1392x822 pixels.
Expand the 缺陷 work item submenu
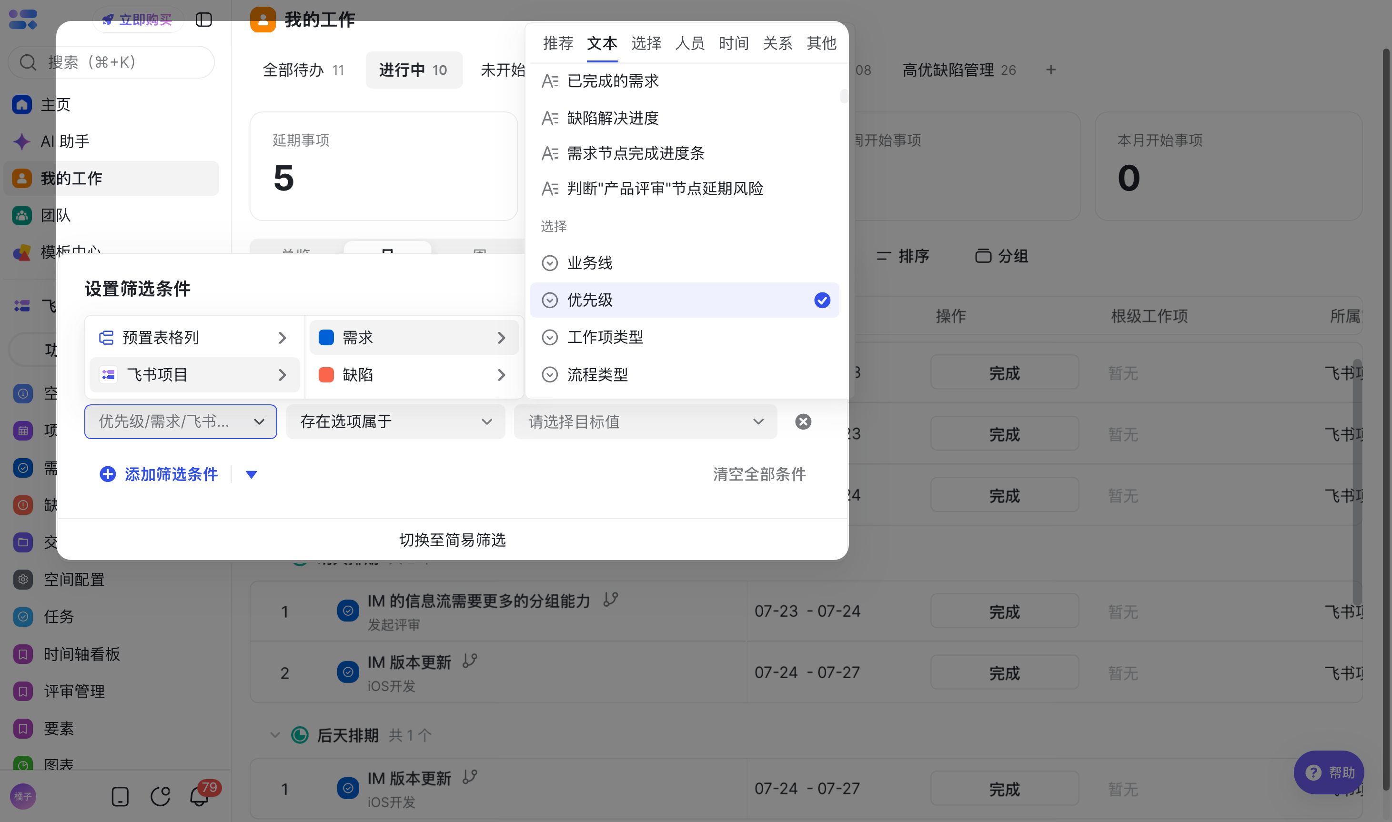[x=414, y=374]
